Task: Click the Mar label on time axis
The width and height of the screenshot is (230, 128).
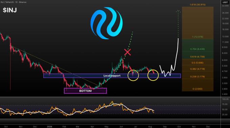Action: coord(77,127)
